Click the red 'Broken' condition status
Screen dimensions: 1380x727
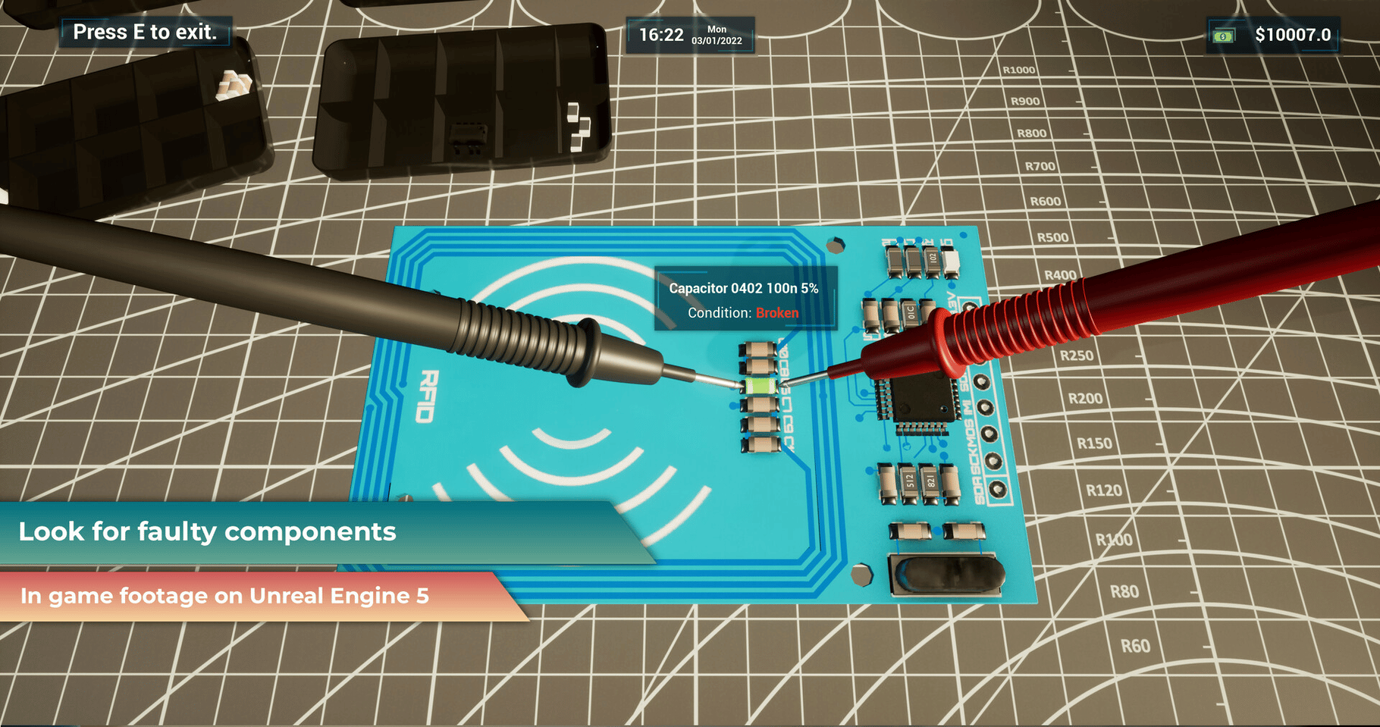pos(777,312)
